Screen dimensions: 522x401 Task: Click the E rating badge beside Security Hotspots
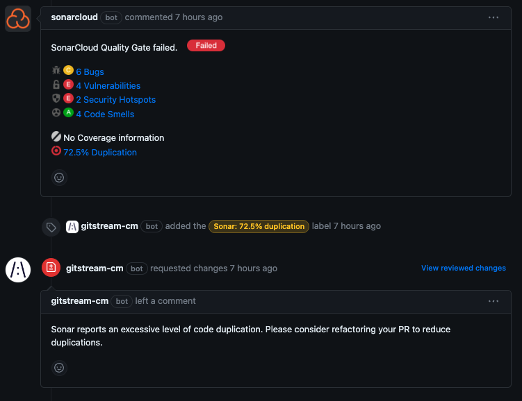point(68,99)
